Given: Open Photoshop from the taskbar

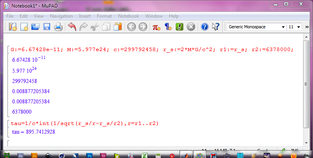Looking at the screenshot, I should point(89,156).
